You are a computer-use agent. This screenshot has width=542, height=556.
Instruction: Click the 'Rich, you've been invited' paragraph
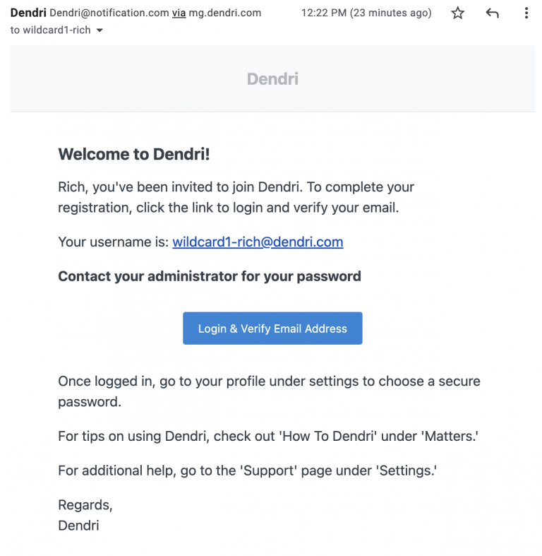(x=236, y=197)
